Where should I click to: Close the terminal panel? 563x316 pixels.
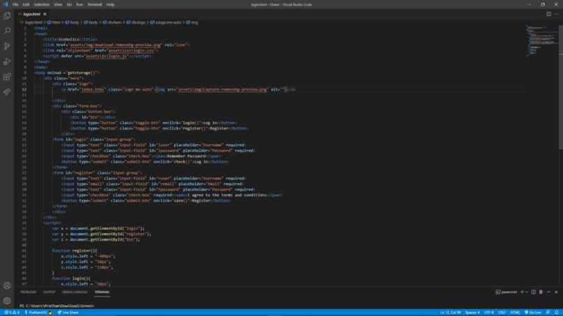556,292
